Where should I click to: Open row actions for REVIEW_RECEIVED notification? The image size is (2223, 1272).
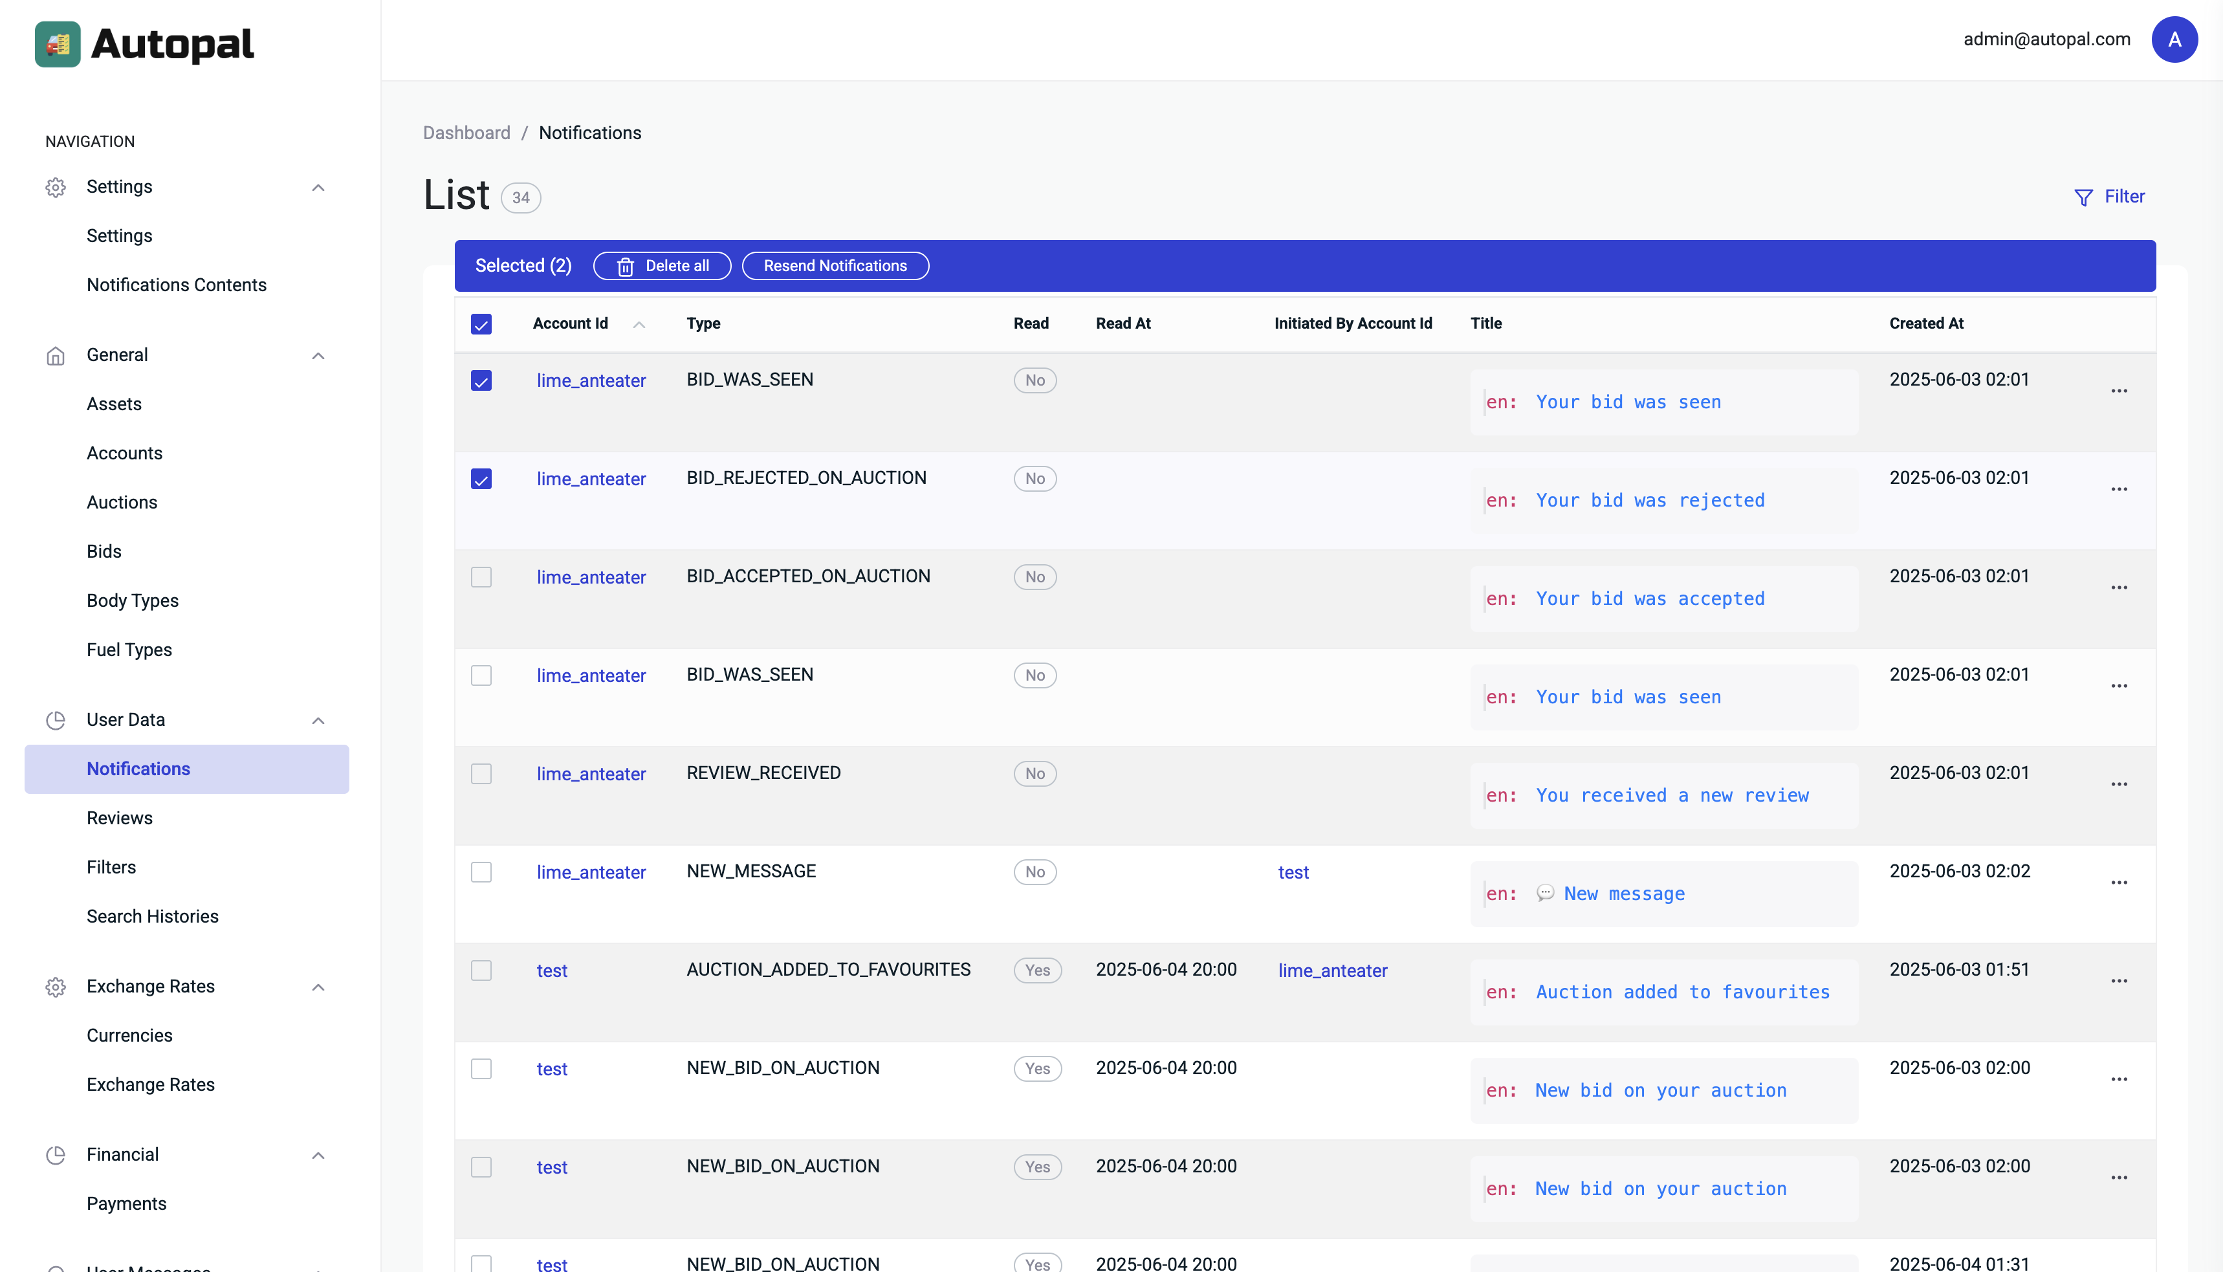click(x=2119, y=785)
